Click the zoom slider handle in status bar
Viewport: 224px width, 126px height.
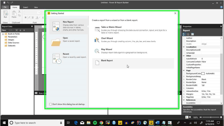pyautogui.click(x=211, y=117)
